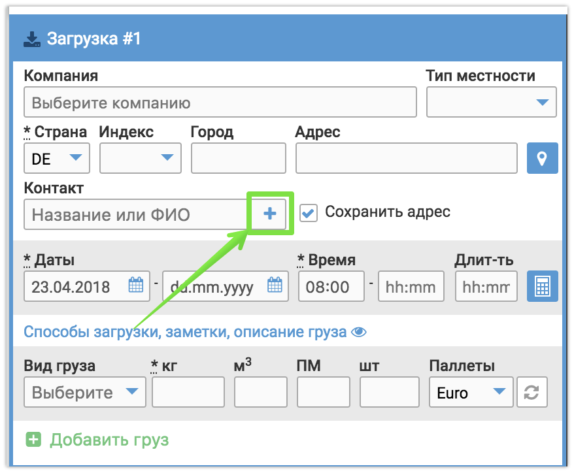Click the Добавить груз link
Screen dimensions: 574x473
[109, 440]
